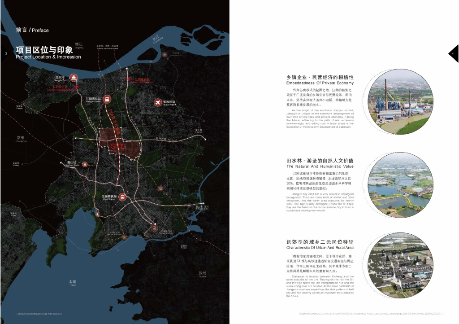Click the 项目区位与印象 title
The image size is (459, 324).
[x=44, y=50]
